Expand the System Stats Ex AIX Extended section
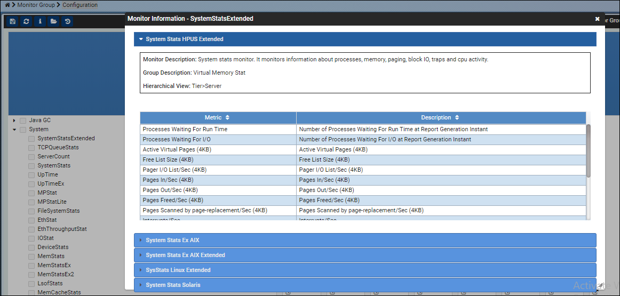 pyautogui.click(x=365, y=255)
